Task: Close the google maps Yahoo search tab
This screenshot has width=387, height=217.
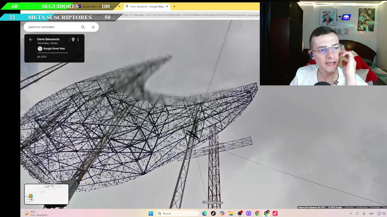Action: (119, 6)
